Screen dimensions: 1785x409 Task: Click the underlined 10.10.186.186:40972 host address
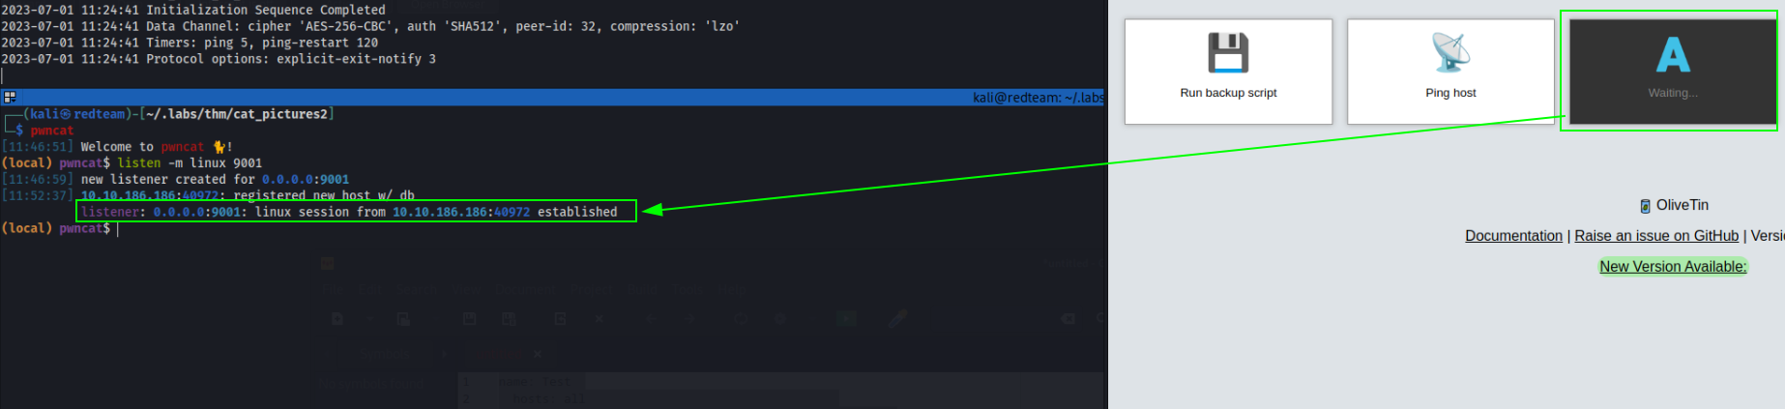pos(150,195)
